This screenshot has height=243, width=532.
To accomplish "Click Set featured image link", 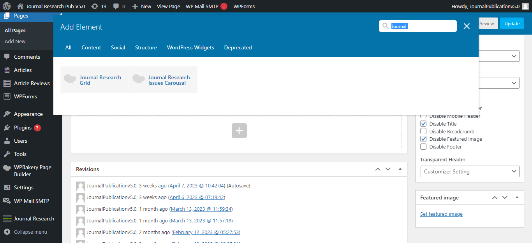I will pos(441,214).
